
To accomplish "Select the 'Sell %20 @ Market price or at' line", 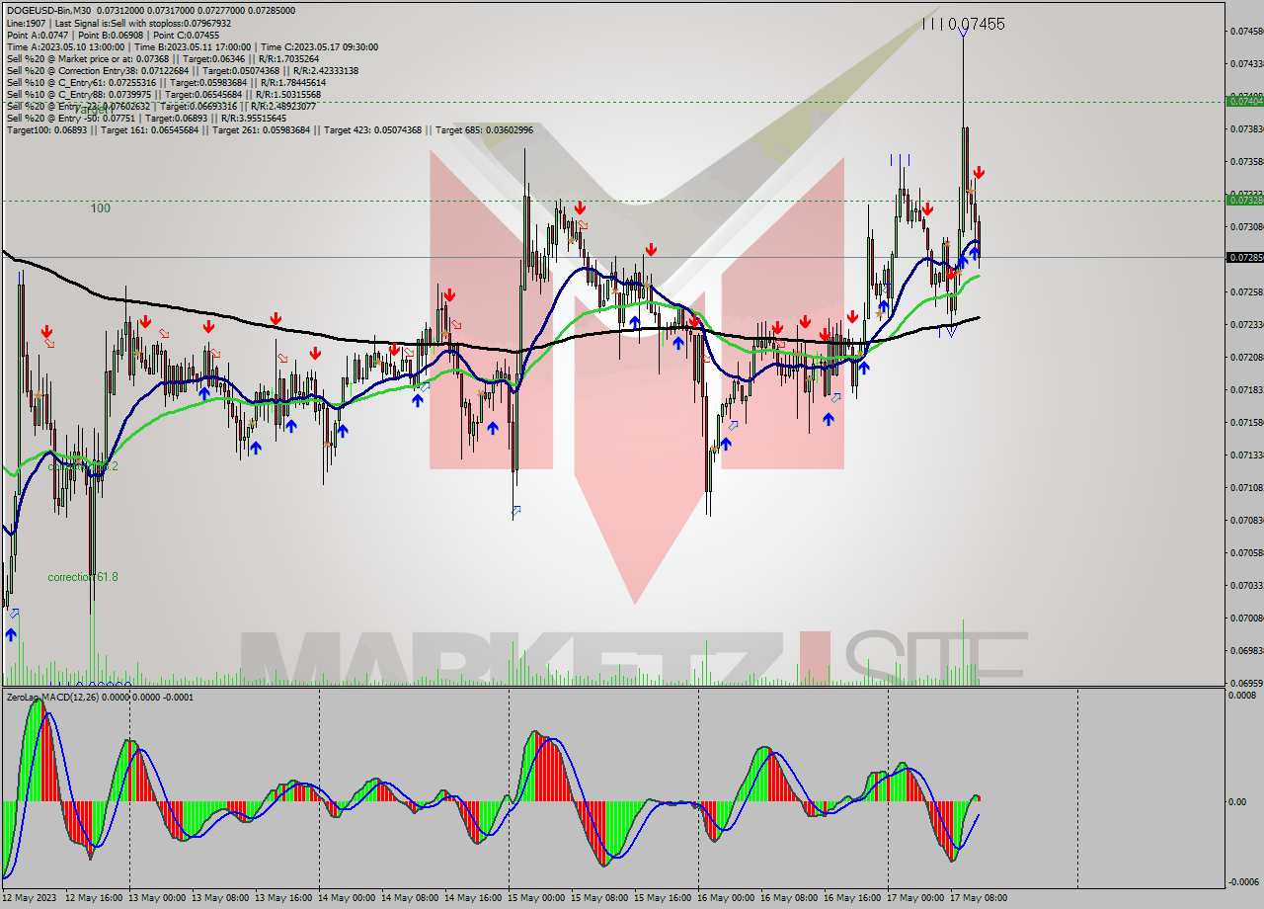I will pyautogui.click(x=162, y=58).
